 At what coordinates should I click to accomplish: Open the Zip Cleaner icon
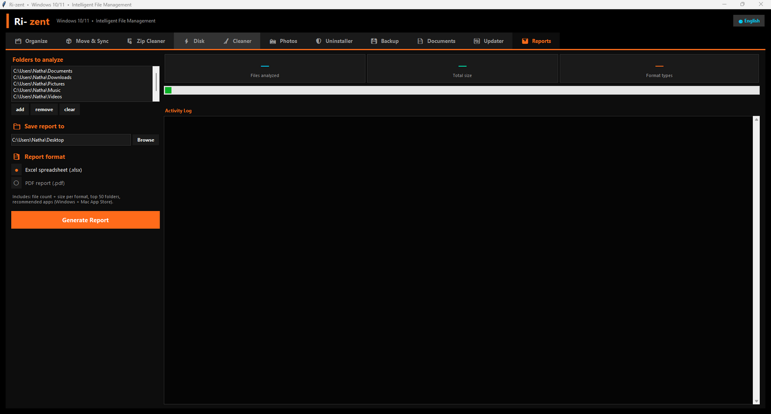130,41
